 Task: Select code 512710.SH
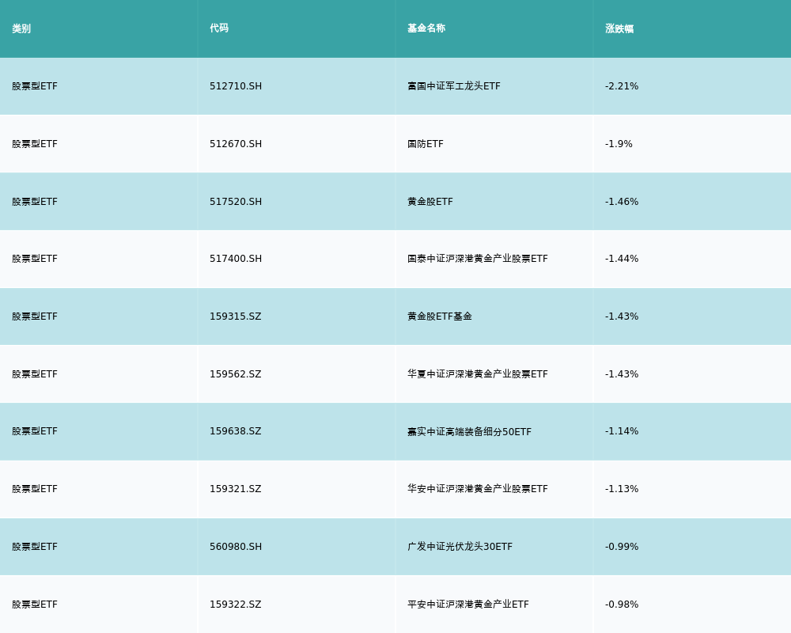pos(236,86)
